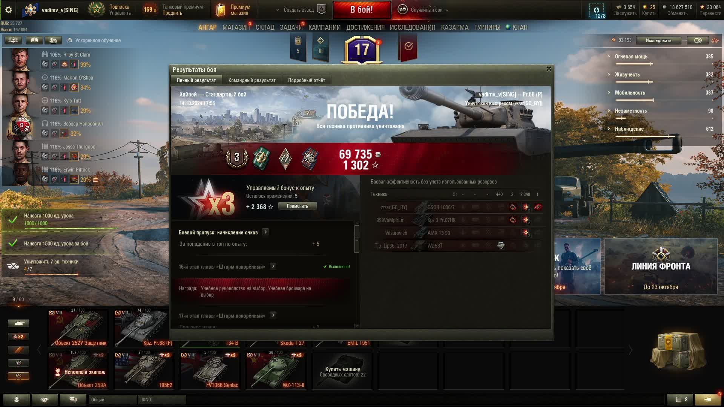This screenshot has width=724, height=407.
Task: Open contacts list icon at bottom
Action: [16, 399]
